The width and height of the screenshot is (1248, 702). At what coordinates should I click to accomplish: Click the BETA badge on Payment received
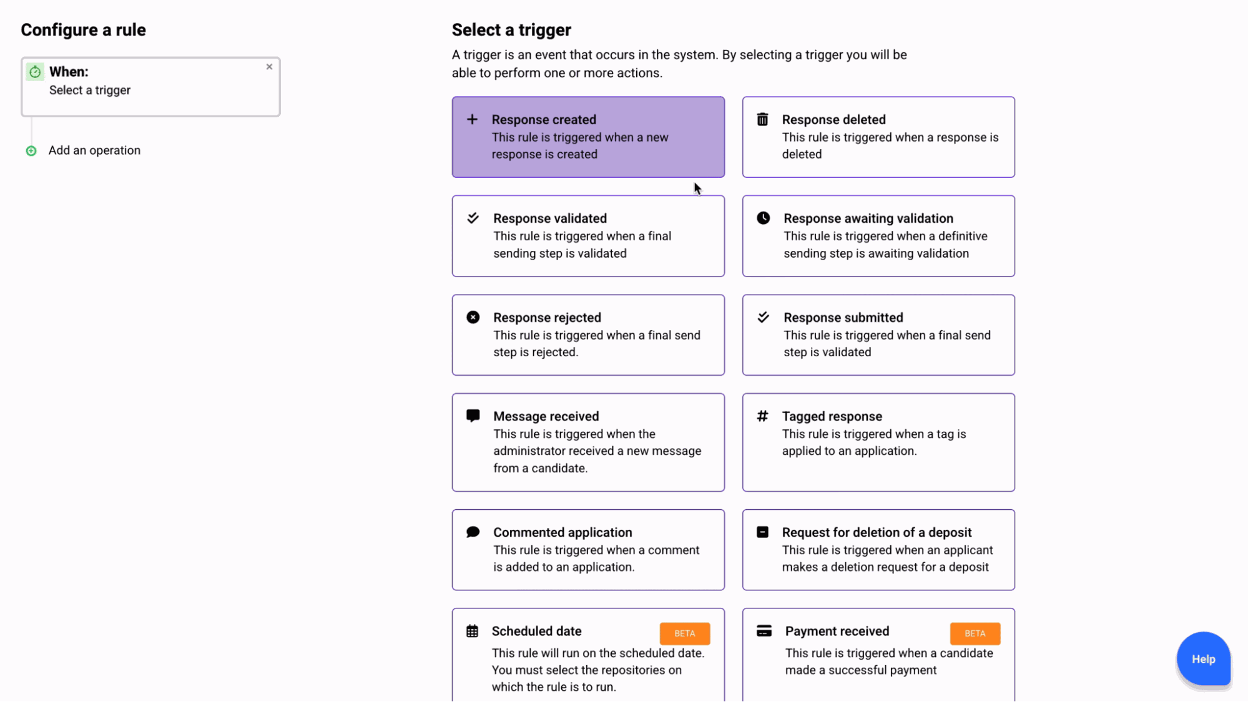coord(975,633)
